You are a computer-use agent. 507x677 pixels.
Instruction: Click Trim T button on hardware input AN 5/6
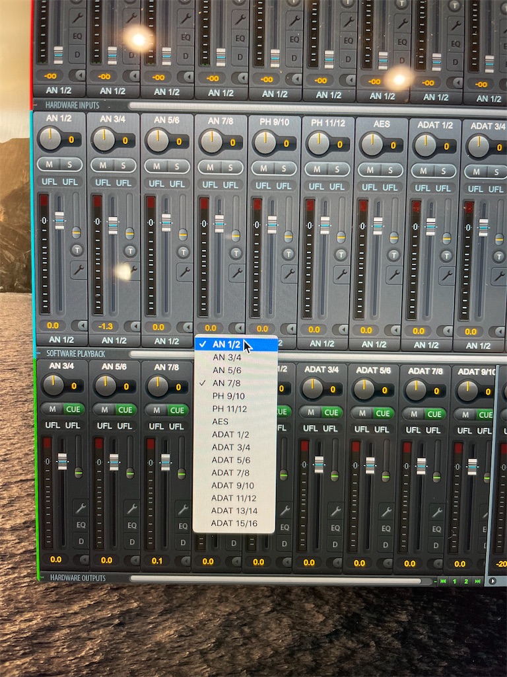click(x=184, y=252)
